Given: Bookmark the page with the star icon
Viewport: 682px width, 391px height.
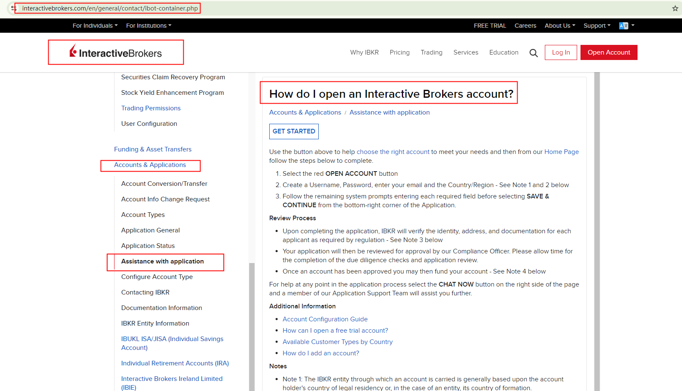Looking at the screenshot, I should point(675,8).
